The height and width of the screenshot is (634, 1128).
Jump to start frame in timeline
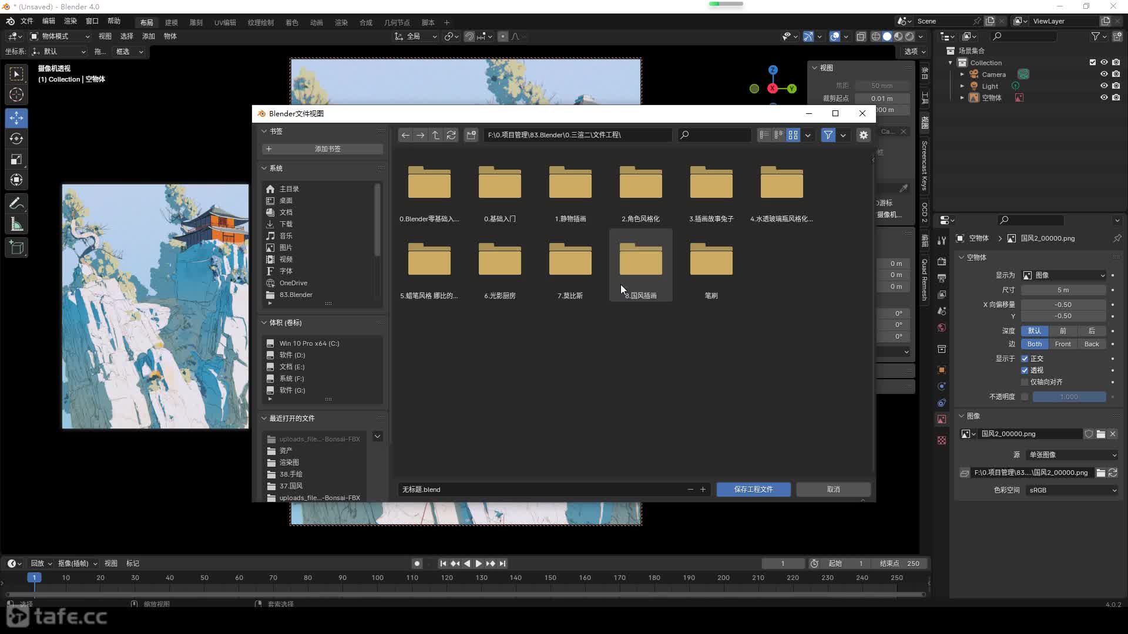[x=443, y=564]
